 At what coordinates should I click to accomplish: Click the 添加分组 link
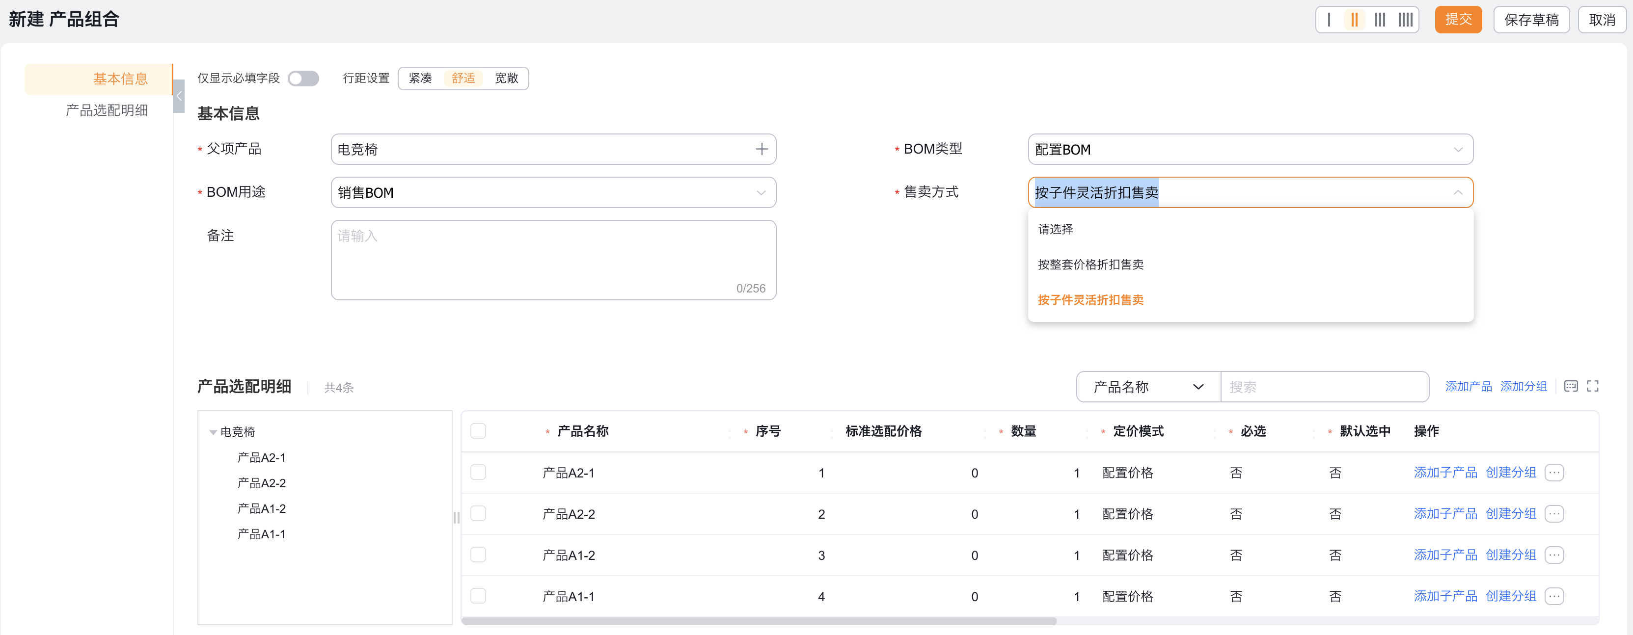click(1524, 385)
